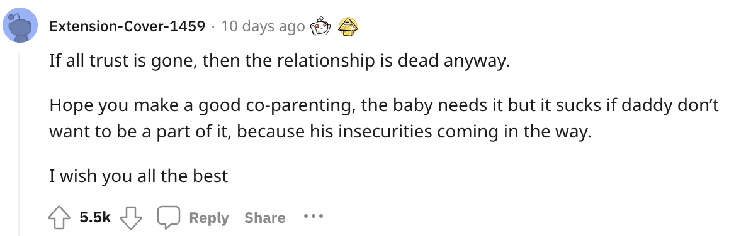Open the commenter's default Snoo avatar
Viewport: 729px width, 236px height.
(x=20, y=26)
